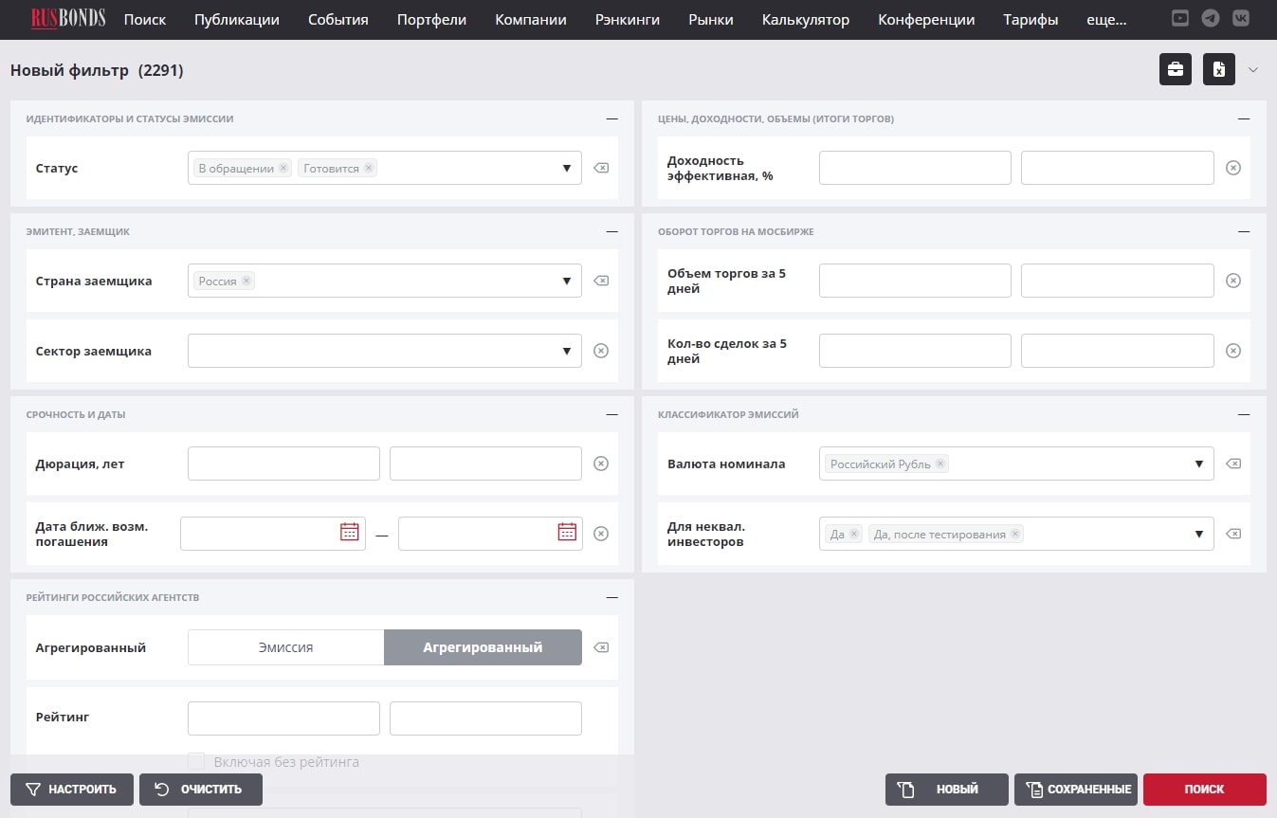Click the briefcase portfolio icon
The width and height of the screenshot is (1277, 818).
[x=1176, y=69]
